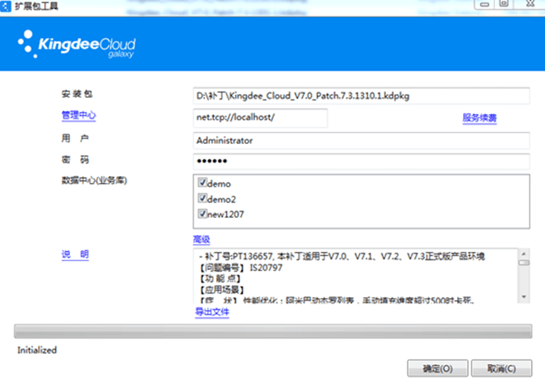This screenshot has width=545, height=388.
Task: Open the 服务续费 link
Action: point(479,118)
